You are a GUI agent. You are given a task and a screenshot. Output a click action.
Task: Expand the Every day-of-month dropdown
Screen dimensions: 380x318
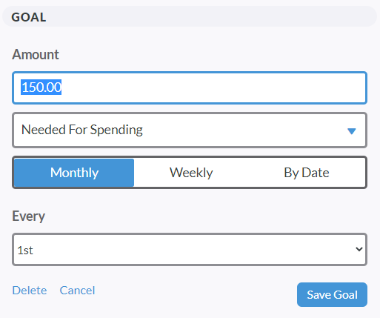[190, 249]
